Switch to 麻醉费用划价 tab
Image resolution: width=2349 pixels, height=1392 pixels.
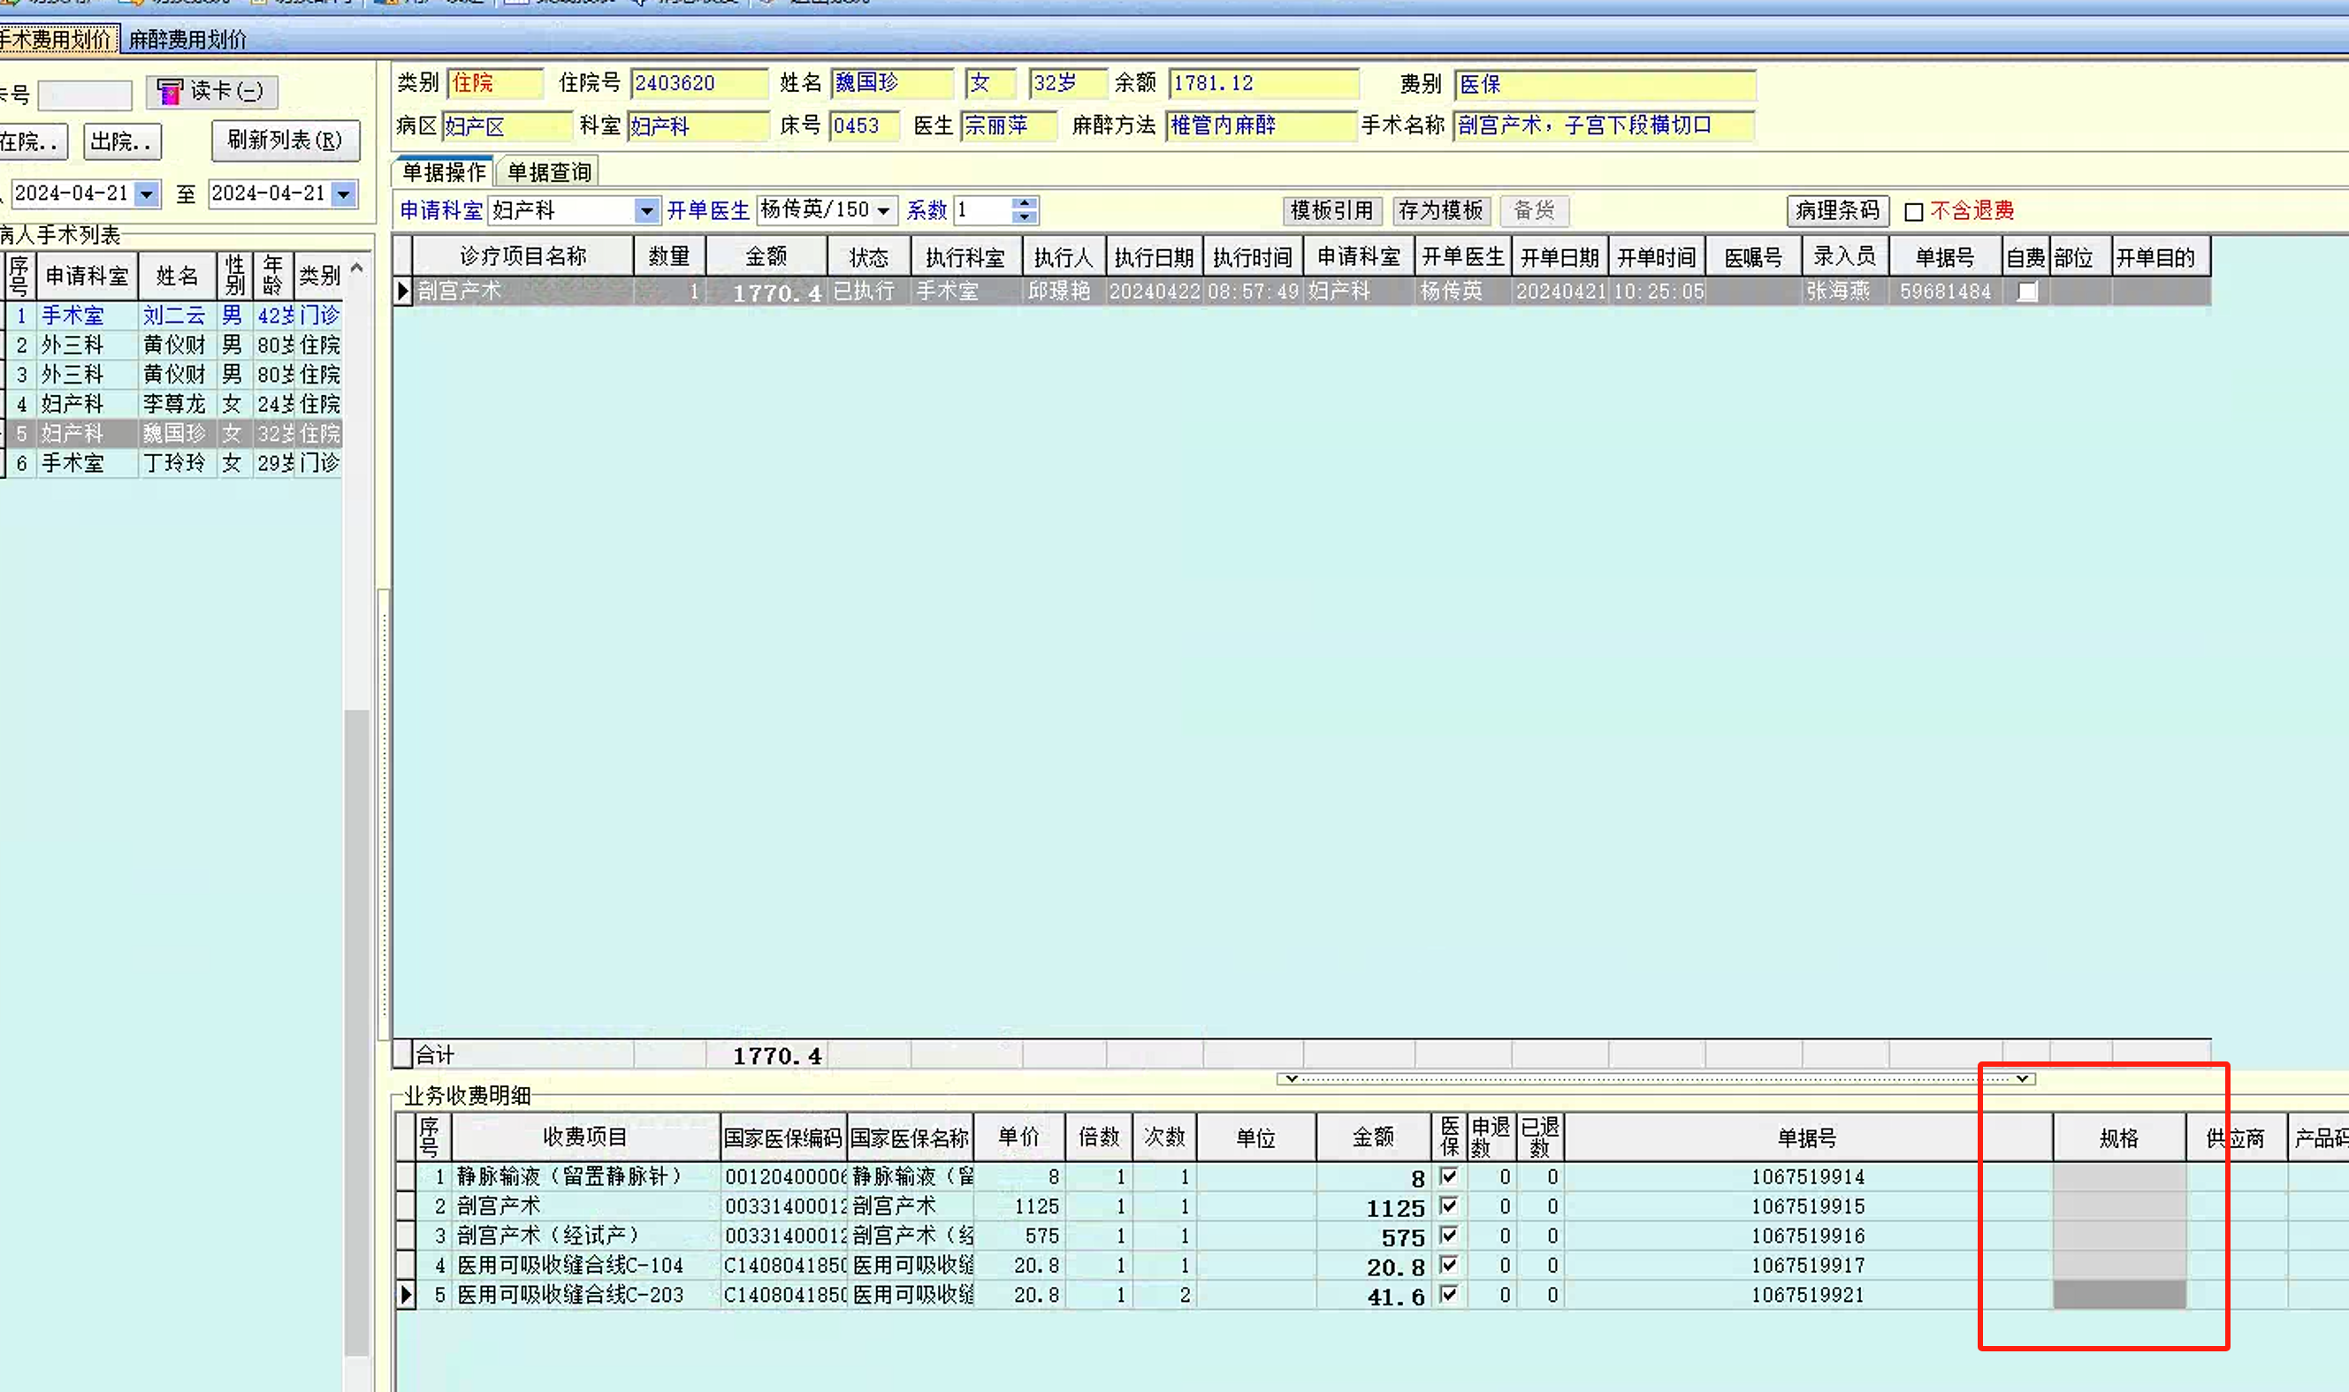pyautogui.click(x=187, y=40)
